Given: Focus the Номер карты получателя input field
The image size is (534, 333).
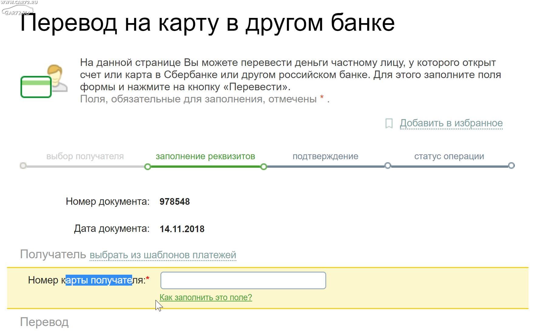Looking at the screenshot, I should click(x=243, y=280).
